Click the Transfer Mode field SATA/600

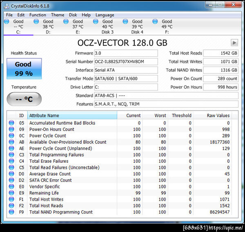(x=126, y=78)
